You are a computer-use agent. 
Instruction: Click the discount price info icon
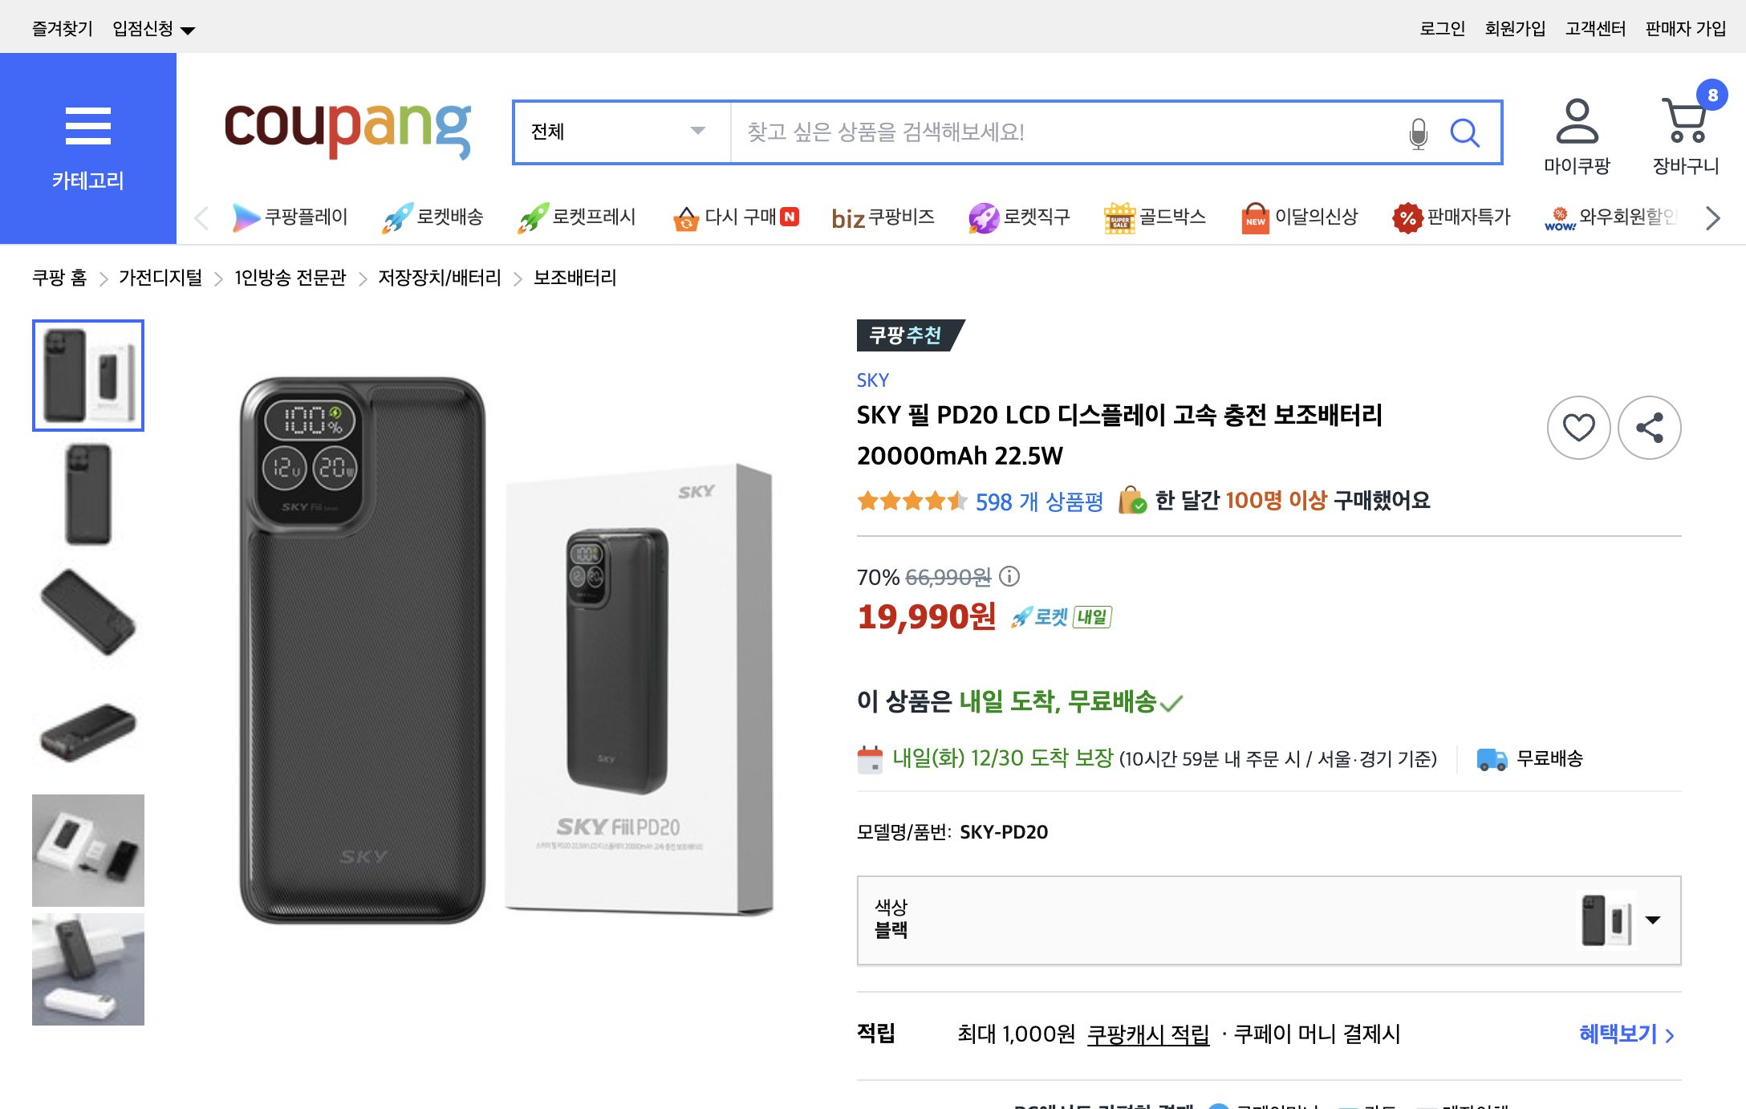[1010, 578]
